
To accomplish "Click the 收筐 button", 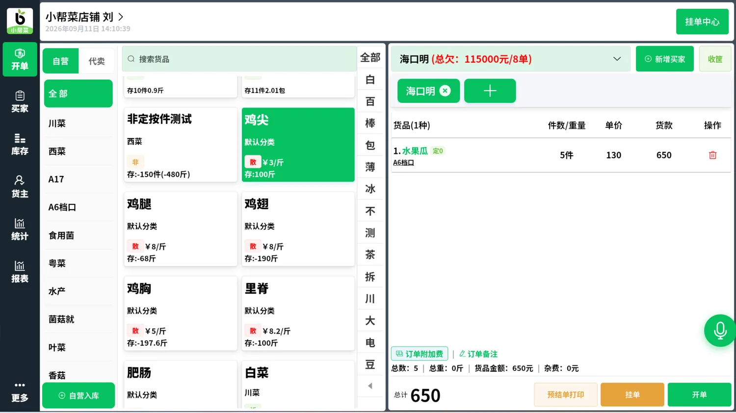I will (x=715, y=59).
